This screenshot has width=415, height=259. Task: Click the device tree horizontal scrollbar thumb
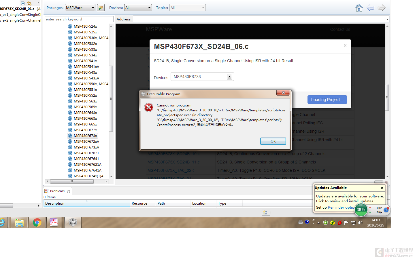pos(72,181)
